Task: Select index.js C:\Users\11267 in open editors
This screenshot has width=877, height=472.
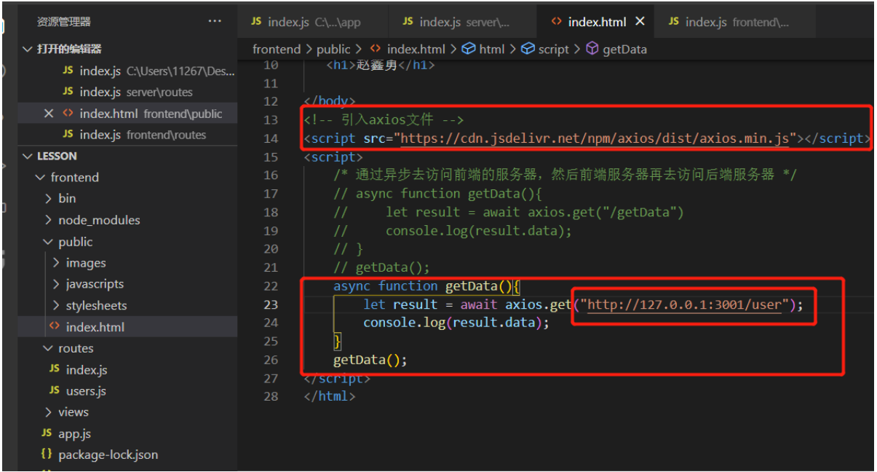Action: click(x=149, y=71)
